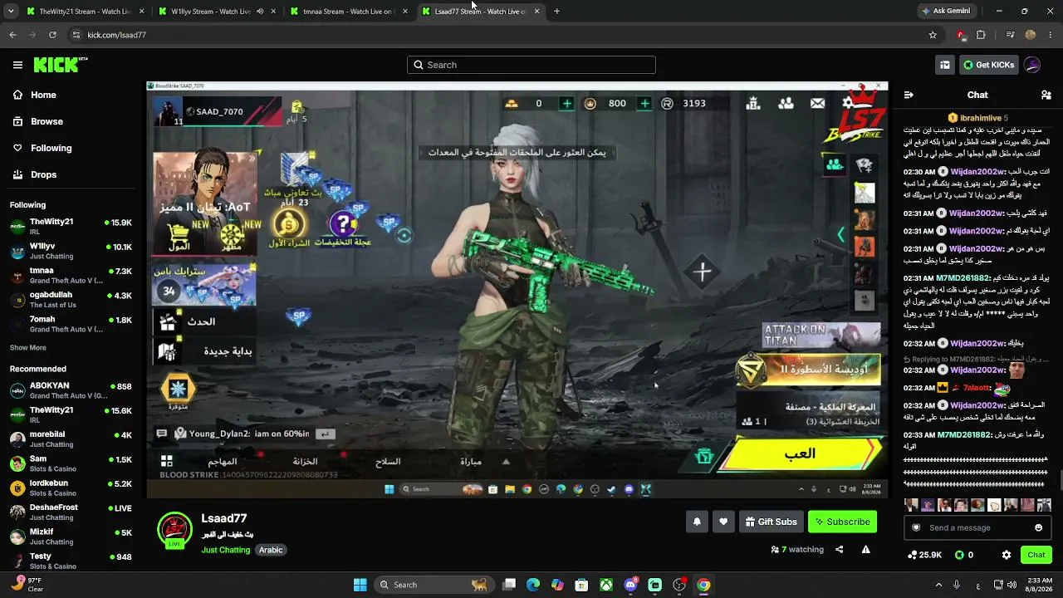Open Chrome three-dot menu

pos(1051,35)
